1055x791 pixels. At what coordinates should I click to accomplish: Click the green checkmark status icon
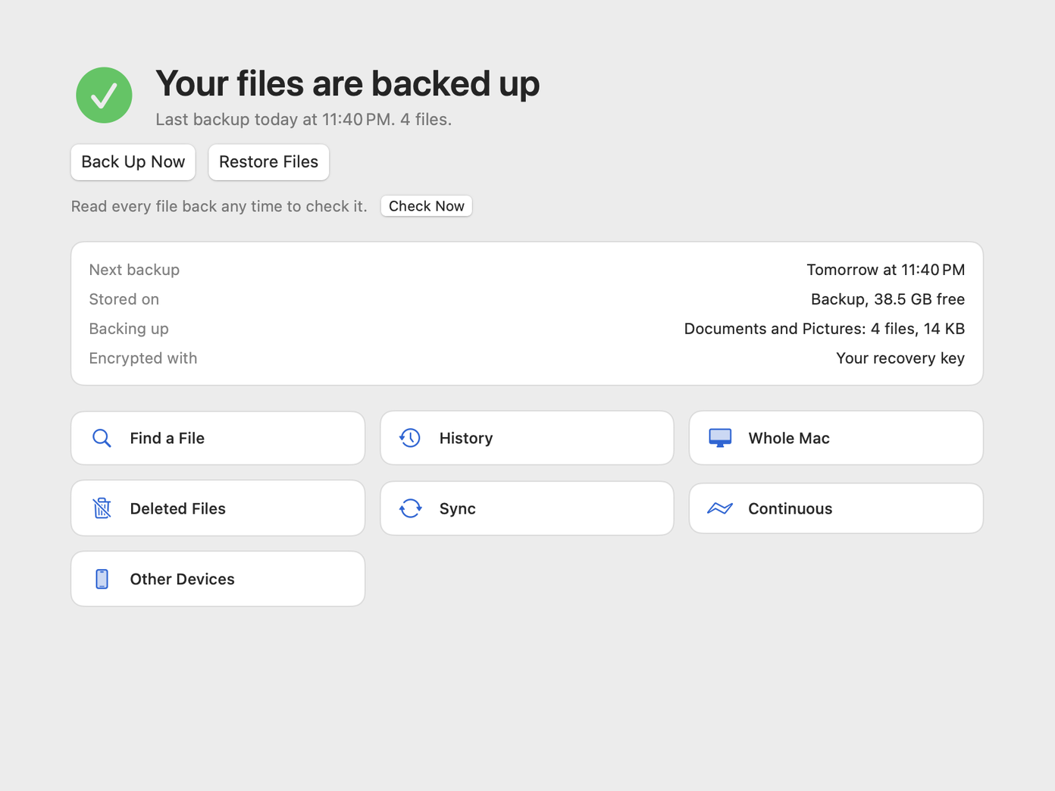(x=104, y=95)
